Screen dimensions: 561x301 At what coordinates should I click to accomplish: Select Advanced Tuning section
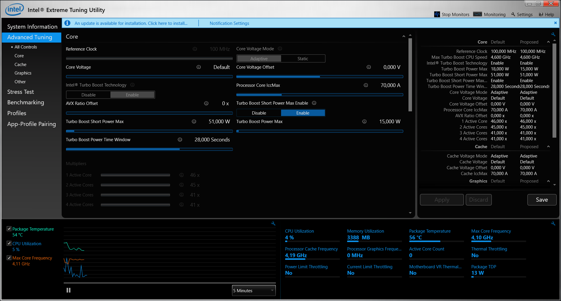pyautogui.click(x=31, y=37)
